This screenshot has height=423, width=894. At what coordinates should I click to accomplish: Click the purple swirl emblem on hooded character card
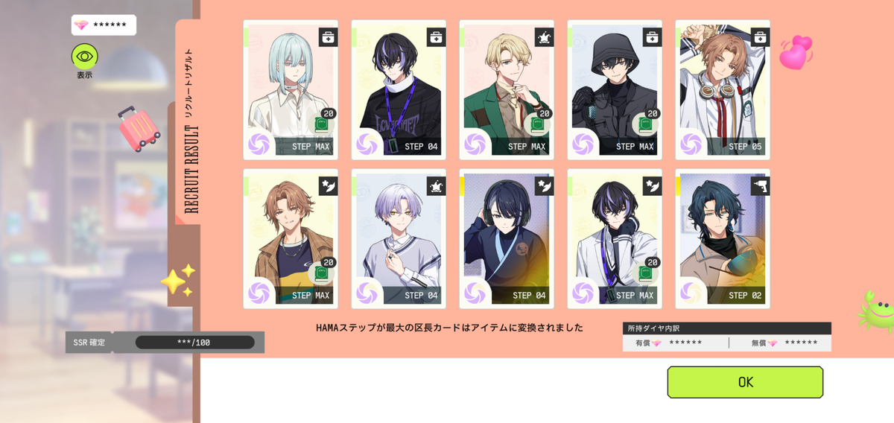coord(583,144)
